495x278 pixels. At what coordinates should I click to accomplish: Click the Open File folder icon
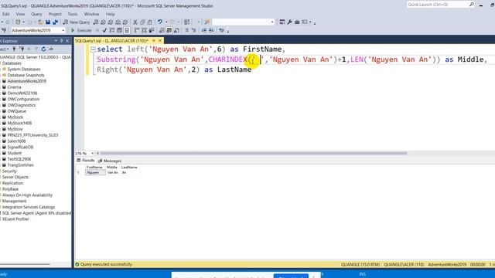pyautogui.click(x=40, y=22)
